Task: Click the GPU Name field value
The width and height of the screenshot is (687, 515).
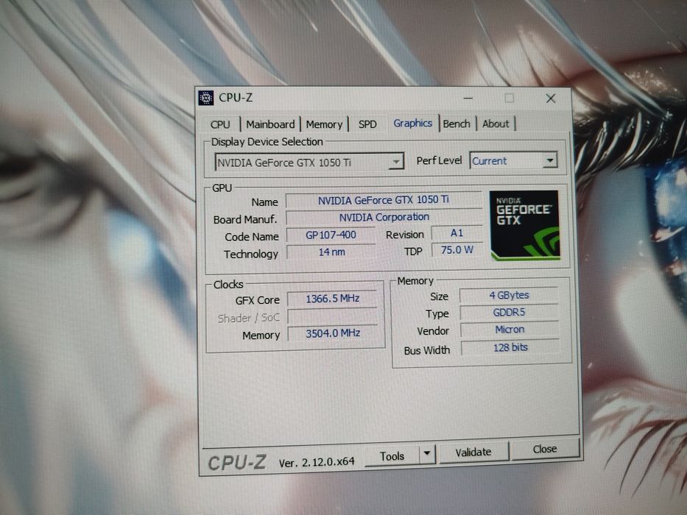Action: click(x=384, y=200)
